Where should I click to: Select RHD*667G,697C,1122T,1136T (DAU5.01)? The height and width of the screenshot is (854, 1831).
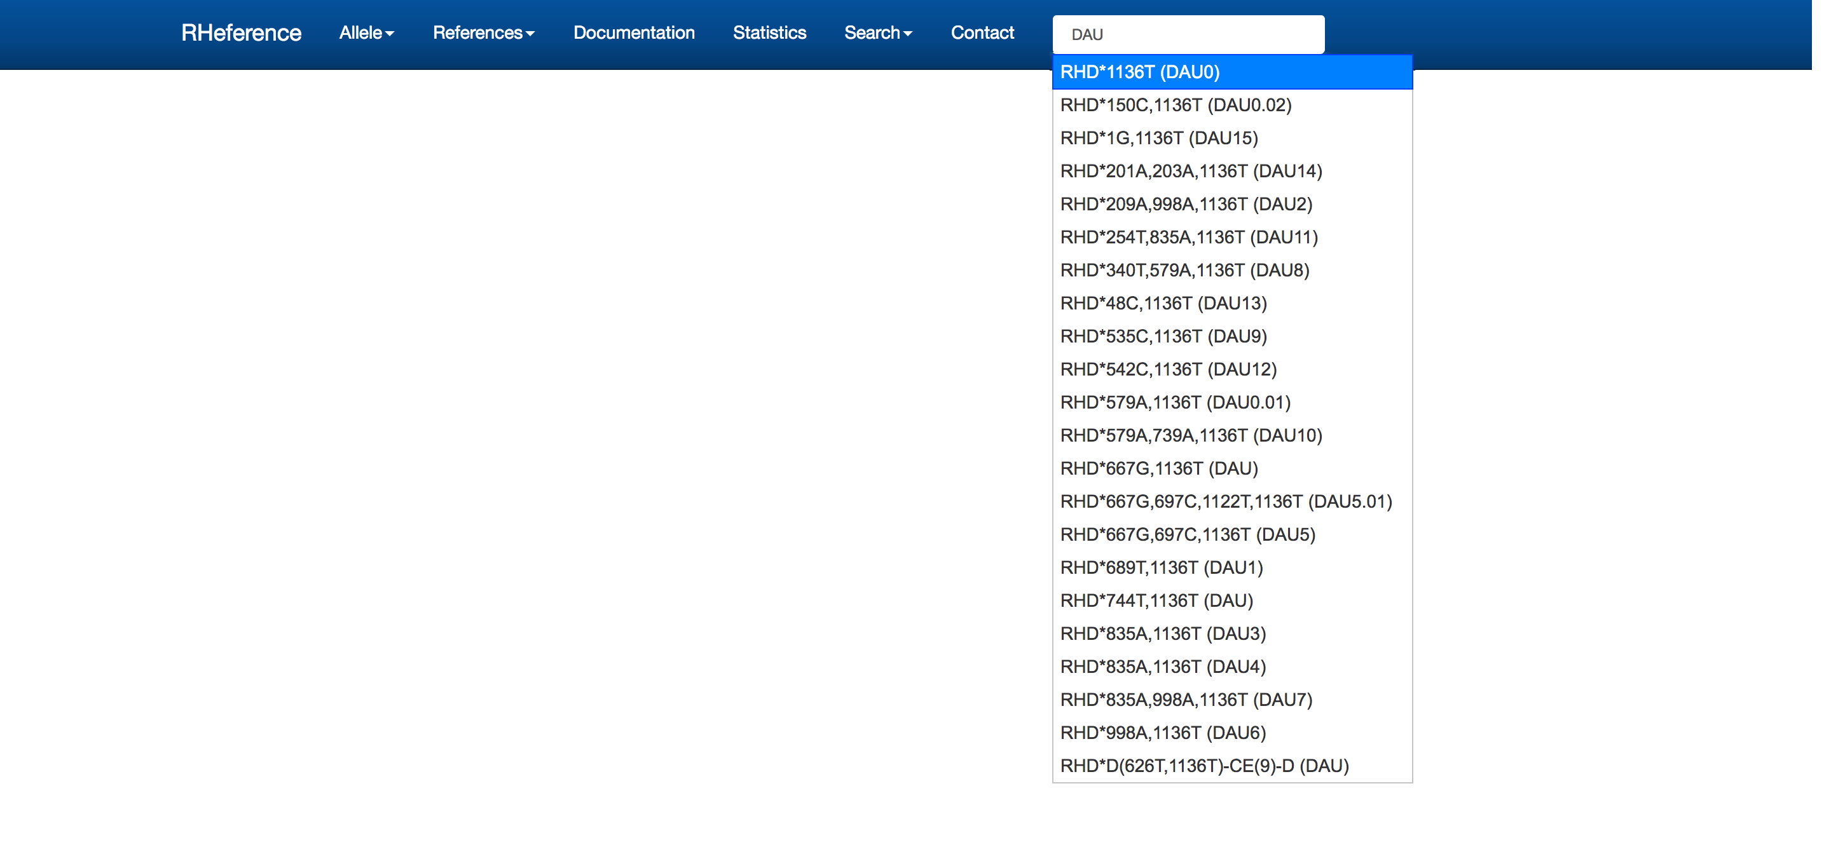click(1232, 501)
